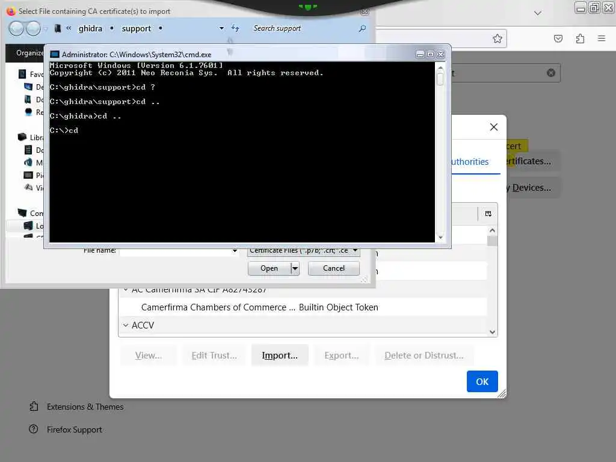616x462 pixels.
Task: Open the Firefox tab list chevron
Action: (x=537, y=13)
